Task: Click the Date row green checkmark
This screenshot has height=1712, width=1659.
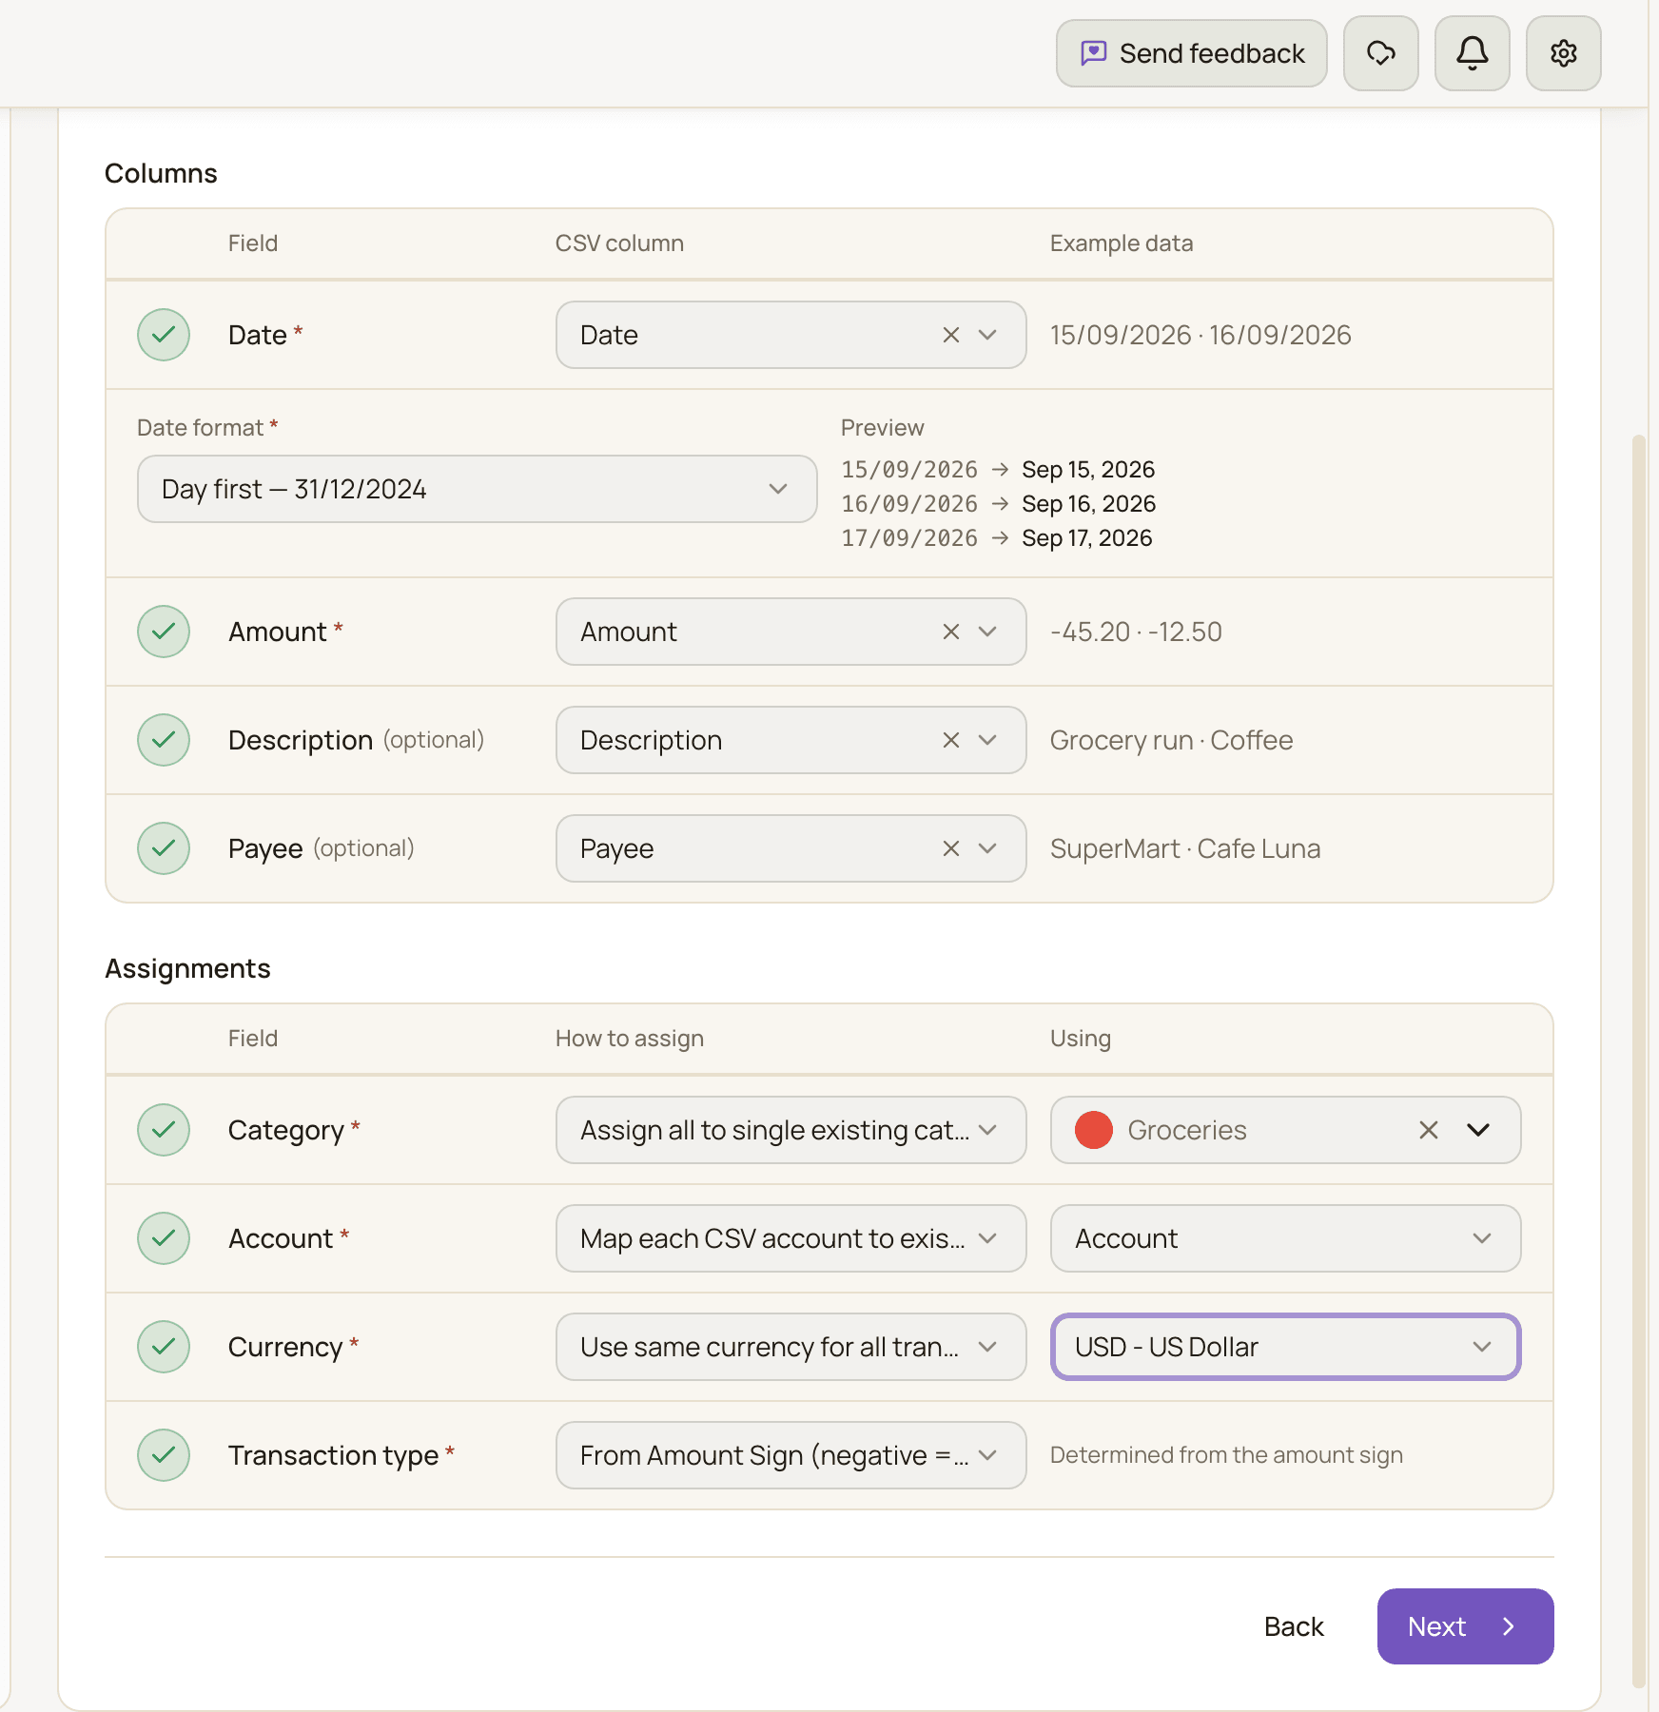Action: click(x=164, y=335)
